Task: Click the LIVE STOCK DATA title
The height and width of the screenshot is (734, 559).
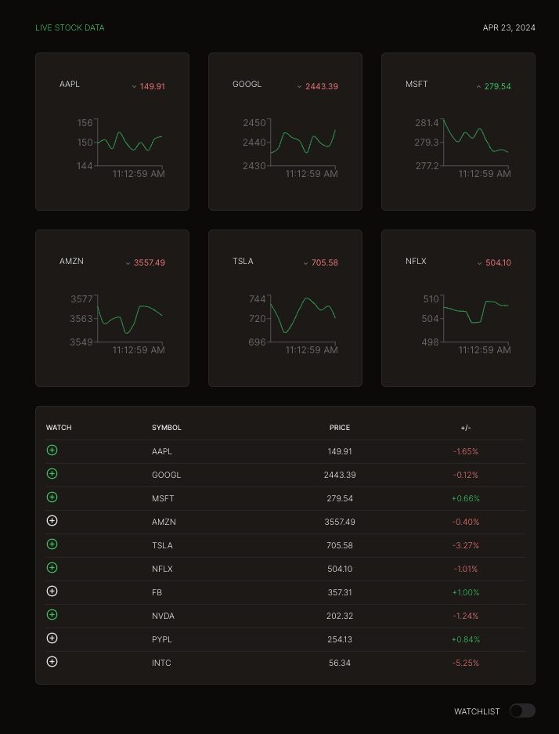Action: [x=70, y=28]
